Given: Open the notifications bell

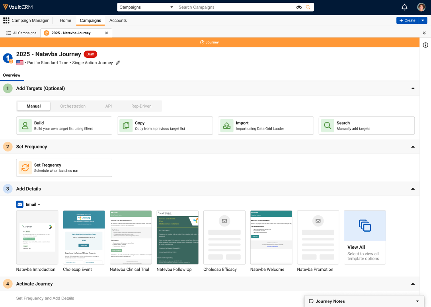Looking at the screenshot, I should coord(404,7).
